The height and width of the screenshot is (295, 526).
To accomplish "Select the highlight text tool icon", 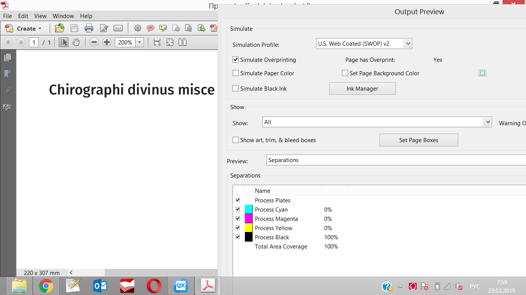I will (x=163, y=28).
